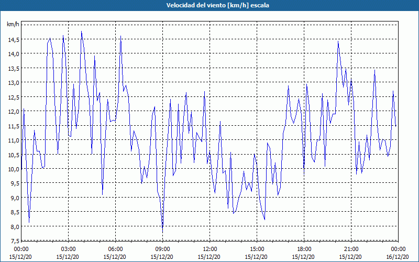Select the 15/12/20 date under 06:00
The height and width of the screenshot is (262, 419).
[x=115, y=257]
